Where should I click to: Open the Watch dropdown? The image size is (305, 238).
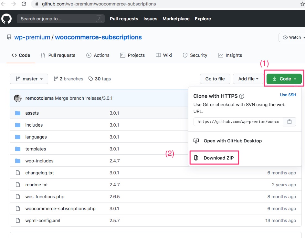[292, 37]
